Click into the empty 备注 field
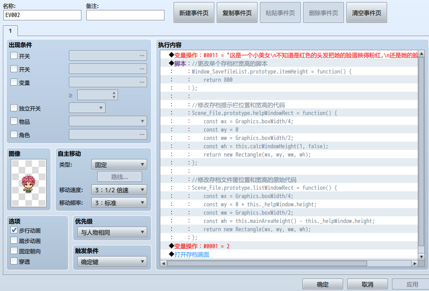The width and height of the screenshot is (429, 291). pyautogui.click(x=125, y=15)
